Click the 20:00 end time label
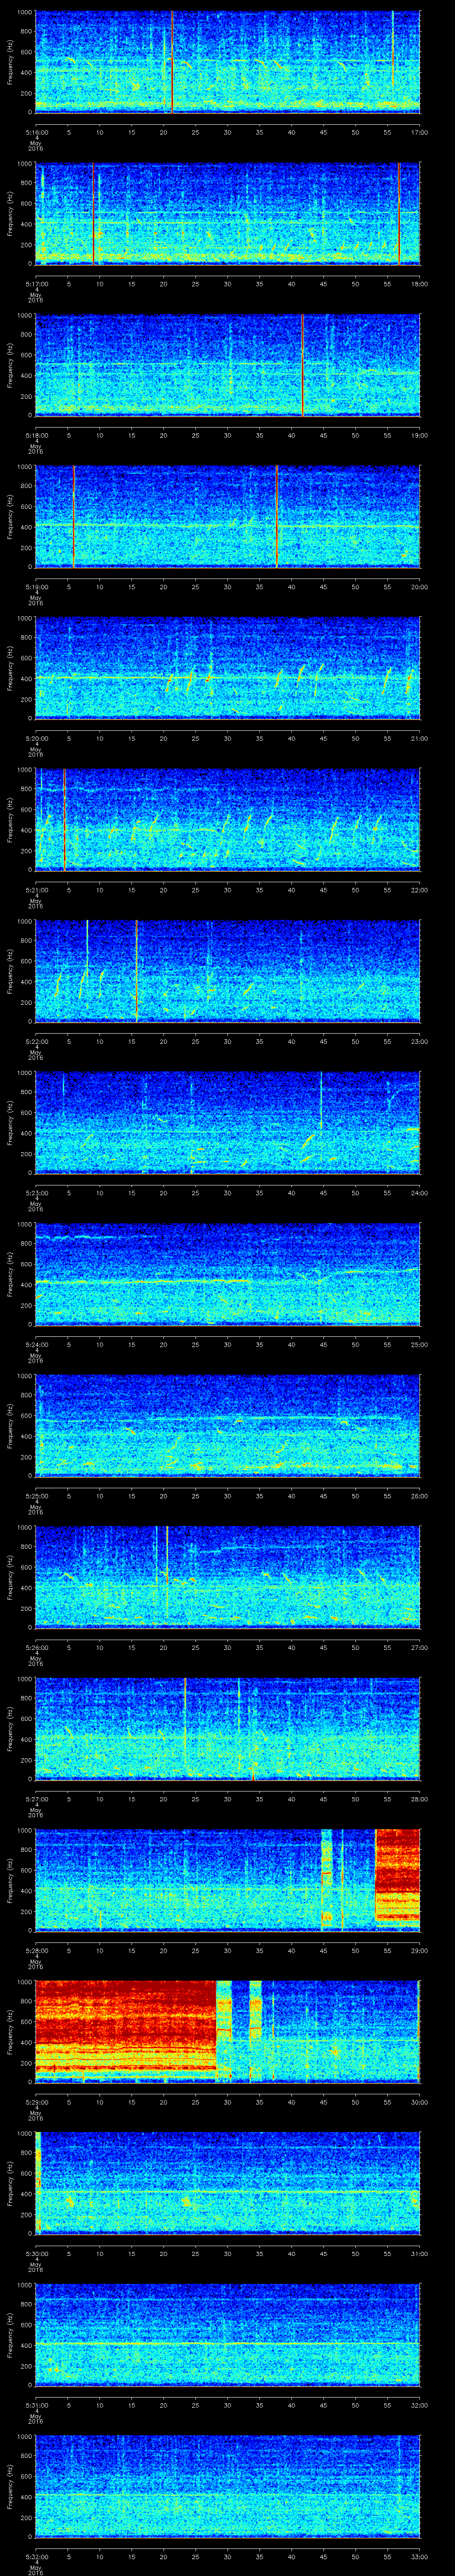The width and height of the screenshot is (455, 2576). [x=419, y=587]
